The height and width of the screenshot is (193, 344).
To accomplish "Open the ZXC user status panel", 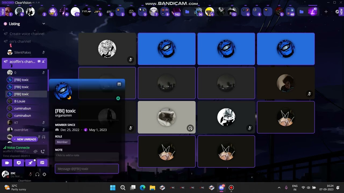I will (x=12, y=175).
